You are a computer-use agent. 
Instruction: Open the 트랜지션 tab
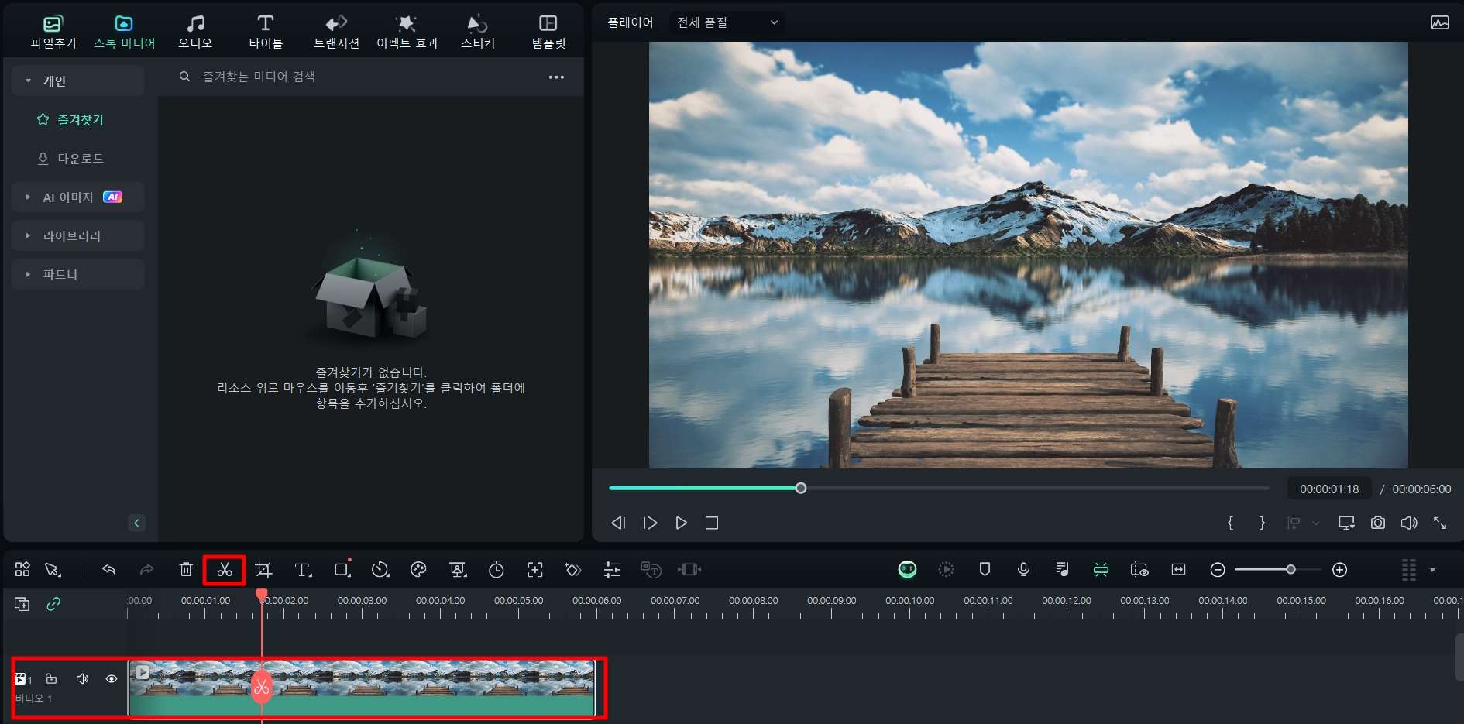click(x=336, y=32)
